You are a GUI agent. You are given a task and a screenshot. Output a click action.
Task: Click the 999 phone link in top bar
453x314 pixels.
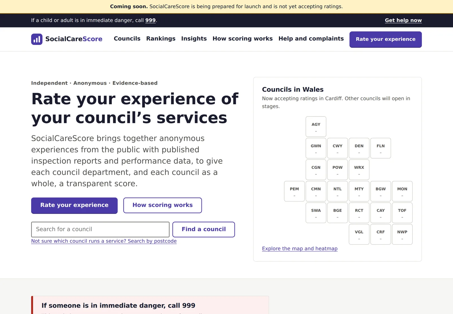[151, 20]
